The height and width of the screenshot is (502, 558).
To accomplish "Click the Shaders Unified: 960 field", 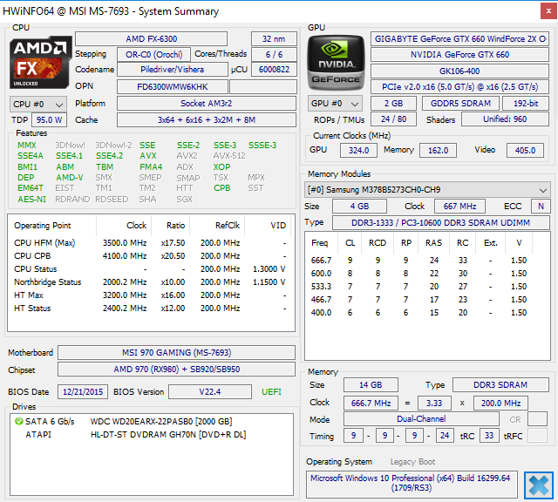I will coord(505,119).
